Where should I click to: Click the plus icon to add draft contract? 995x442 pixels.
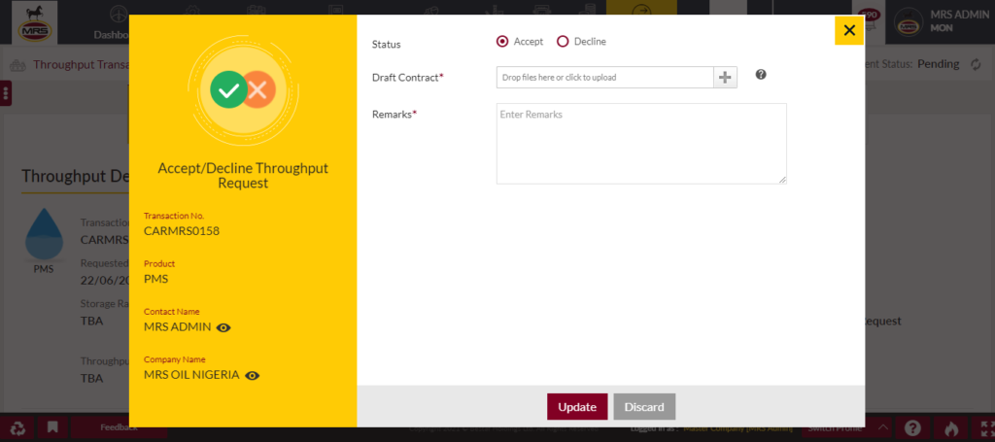click(725, 78)
